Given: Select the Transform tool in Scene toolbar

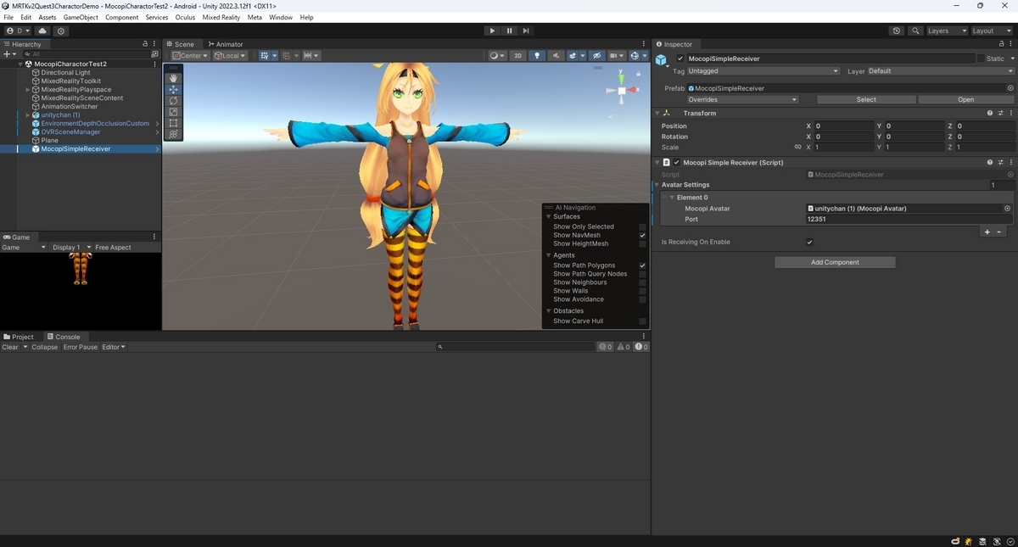Looking at the screenshot, I should [174, 134].
